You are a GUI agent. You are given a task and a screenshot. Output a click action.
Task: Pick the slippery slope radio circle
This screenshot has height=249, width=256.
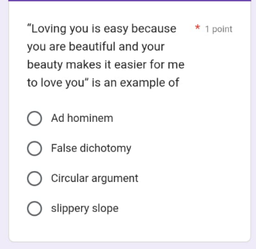(x=34, y=208)
